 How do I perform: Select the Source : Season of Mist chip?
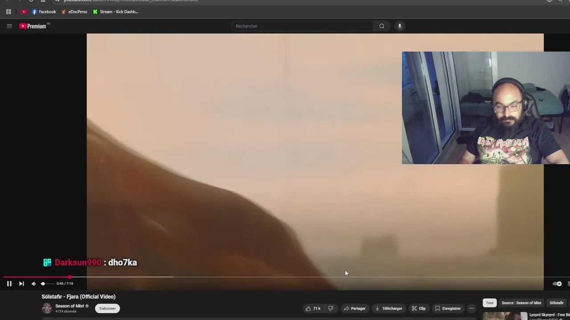[521, 303]
